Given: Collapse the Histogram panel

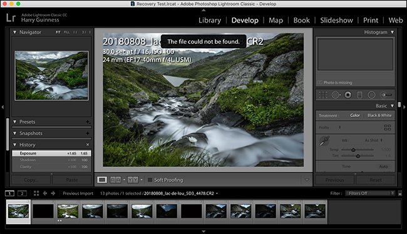Looking at the screenshot, I should 392,32.
